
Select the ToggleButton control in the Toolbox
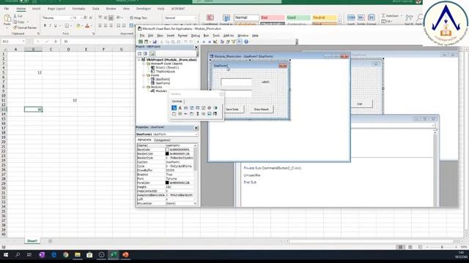coord(215,108)
